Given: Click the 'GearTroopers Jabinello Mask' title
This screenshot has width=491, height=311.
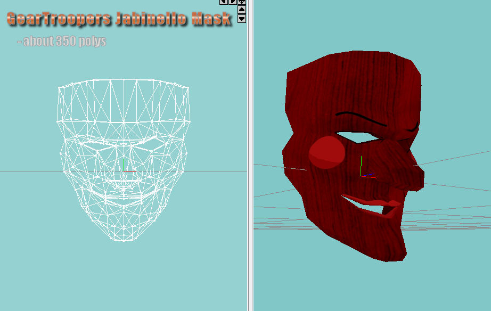Looking at the screenshot, I should (119, 19).
